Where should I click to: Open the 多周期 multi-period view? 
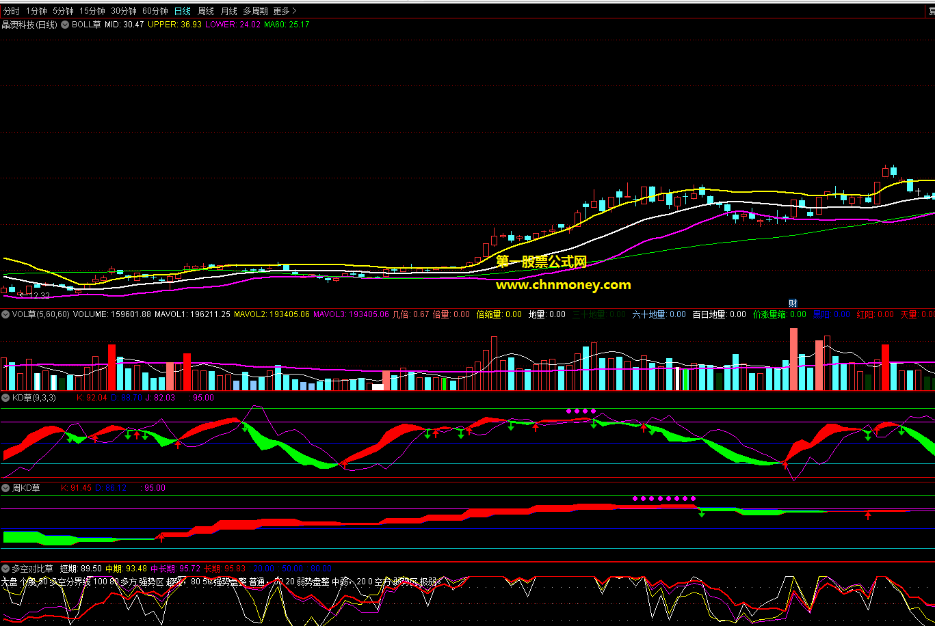tap(255, 11)
